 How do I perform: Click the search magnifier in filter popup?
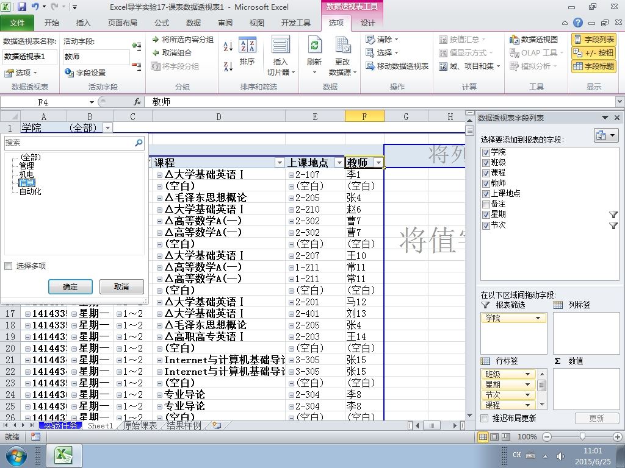point(139,143)
